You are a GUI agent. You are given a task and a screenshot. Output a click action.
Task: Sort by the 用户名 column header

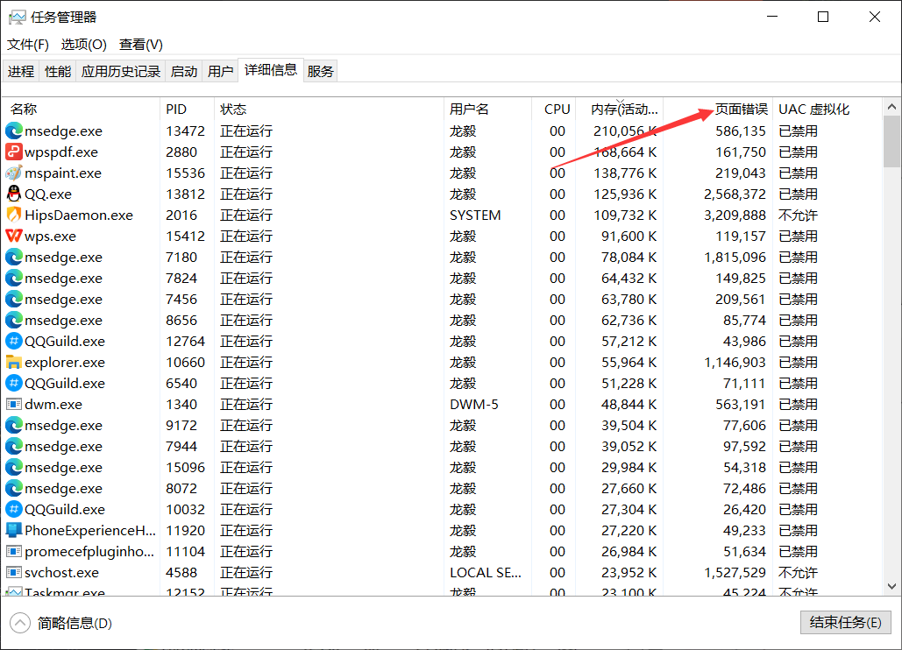click(x=487, y=110)
